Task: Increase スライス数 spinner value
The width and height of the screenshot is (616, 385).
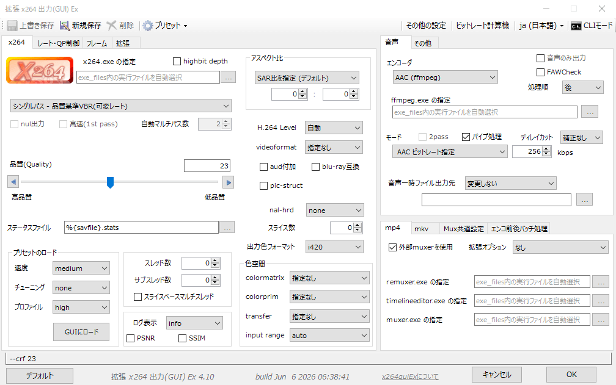Action: point(357,225)
